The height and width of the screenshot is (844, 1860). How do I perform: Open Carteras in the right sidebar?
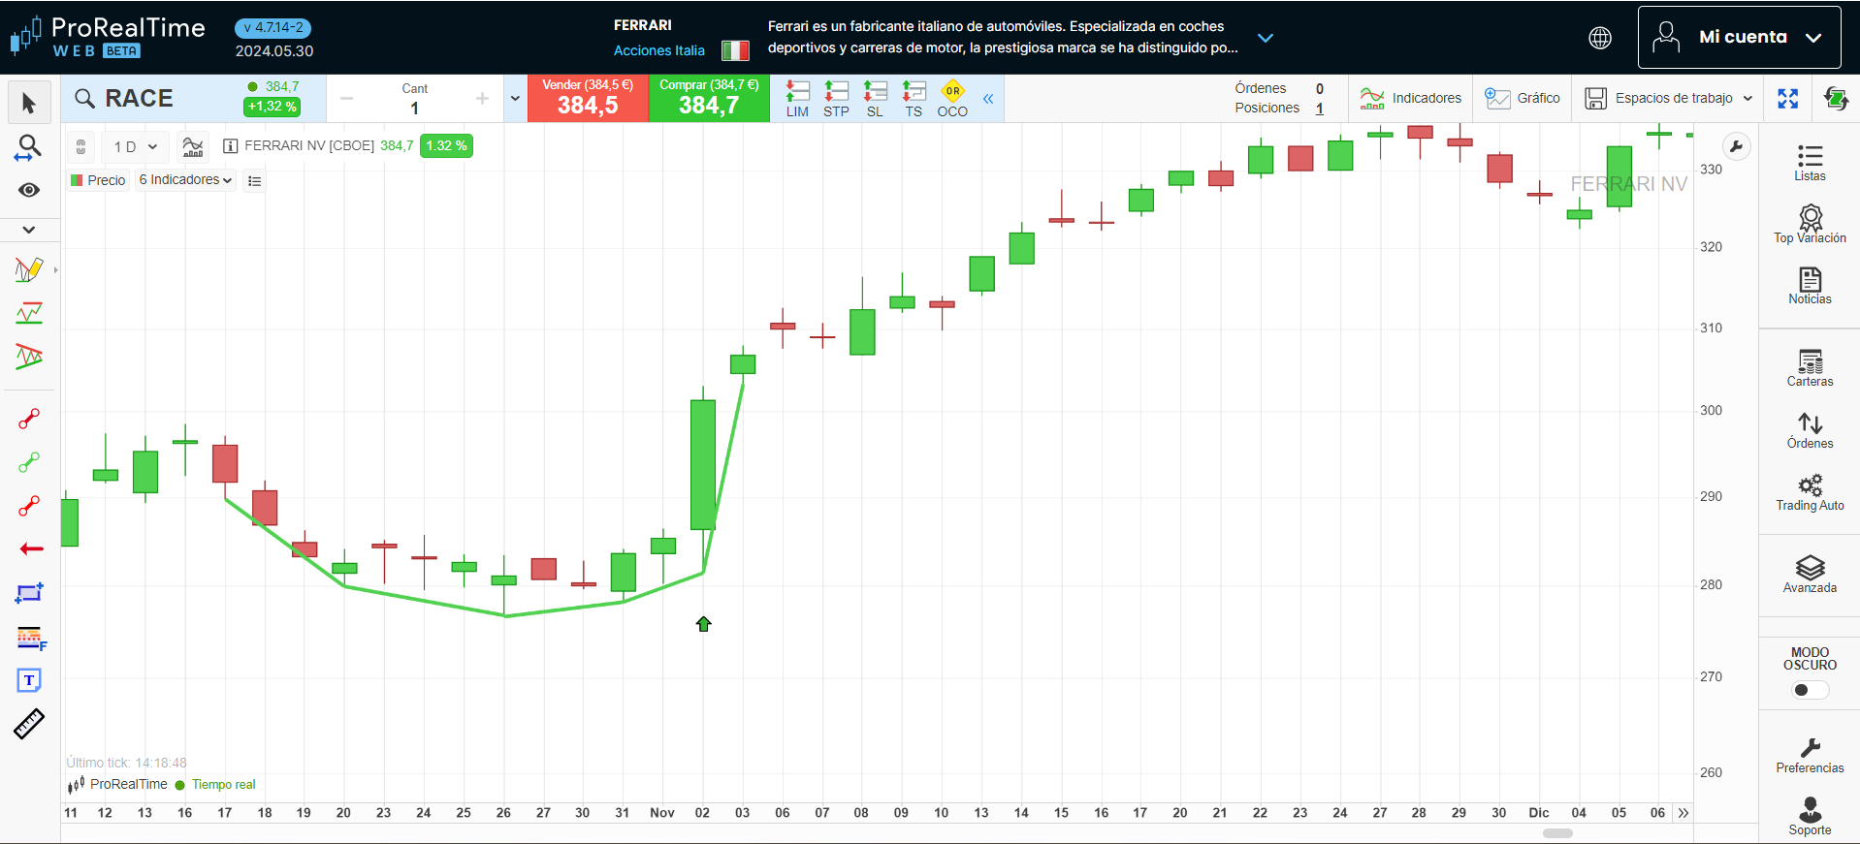pos(1810,368)
